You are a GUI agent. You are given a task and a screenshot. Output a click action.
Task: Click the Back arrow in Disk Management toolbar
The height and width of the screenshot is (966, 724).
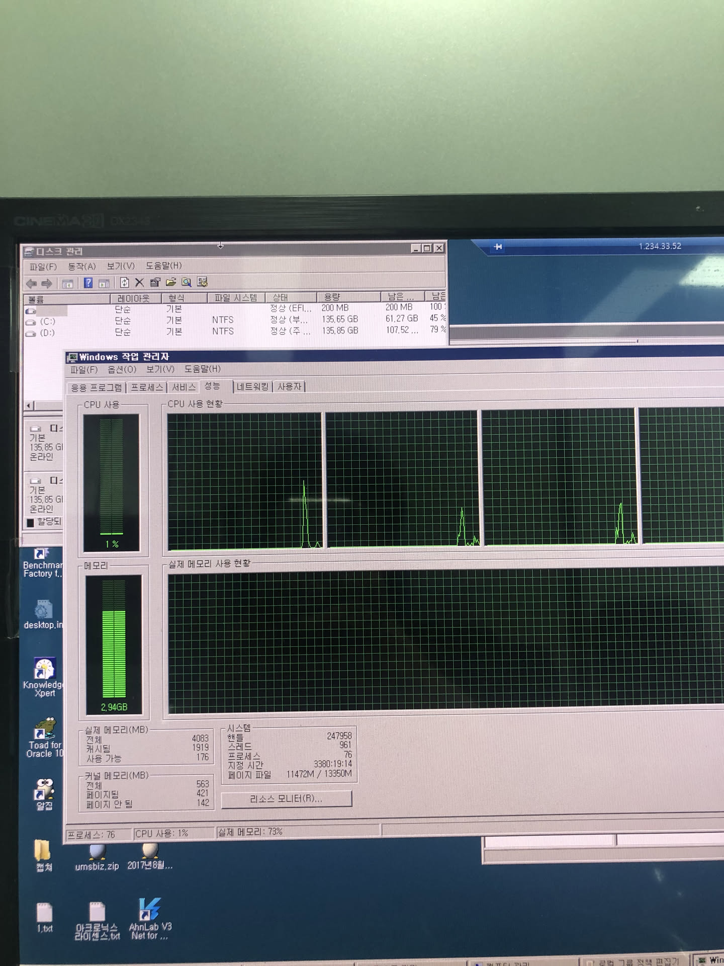tap(31, 284)
